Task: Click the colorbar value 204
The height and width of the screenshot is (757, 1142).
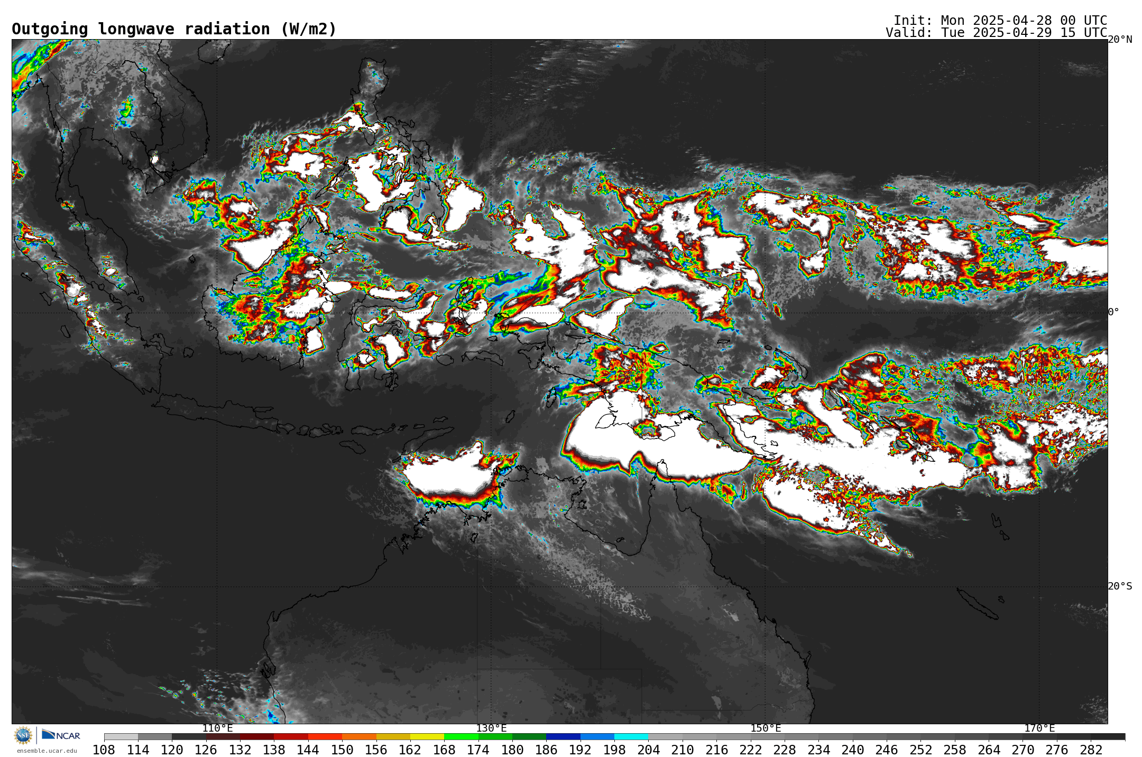Action: tap(648, 750)
